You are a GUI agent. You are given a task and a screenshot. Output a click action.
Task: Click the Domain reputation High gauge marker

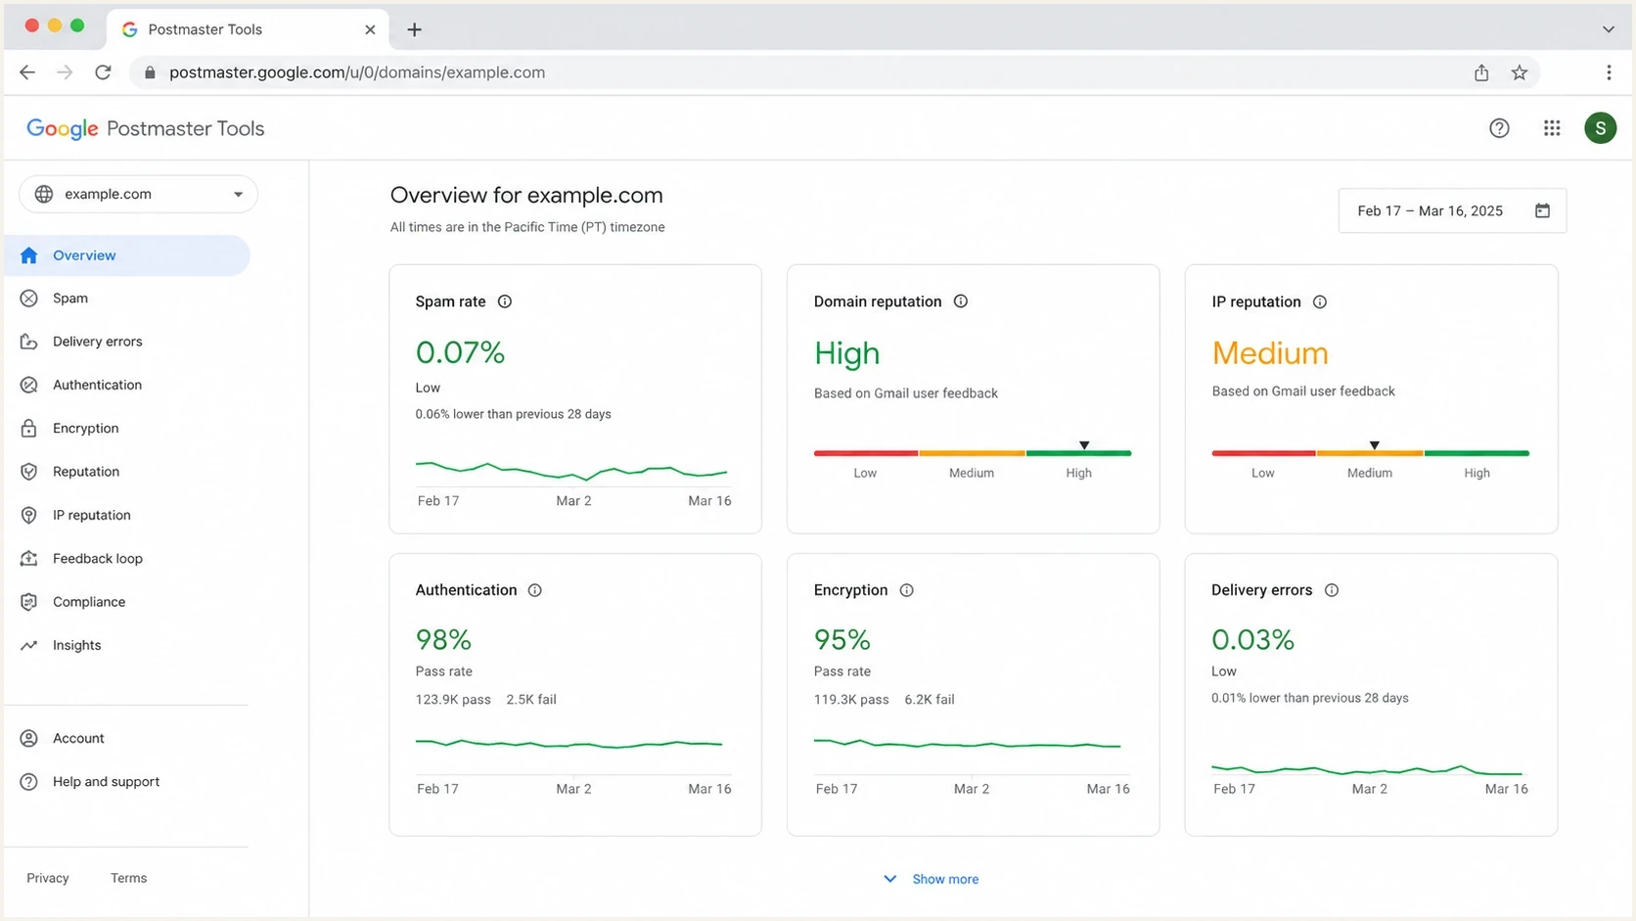click(x=1084, y=445)
